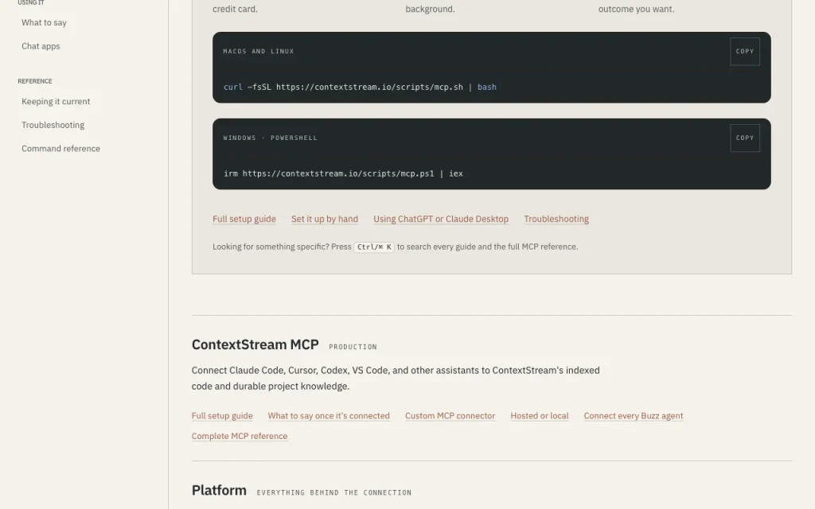Click the PRODUCTION badge text
Viewport: 815px width, 509px height.
pos(353,347)
